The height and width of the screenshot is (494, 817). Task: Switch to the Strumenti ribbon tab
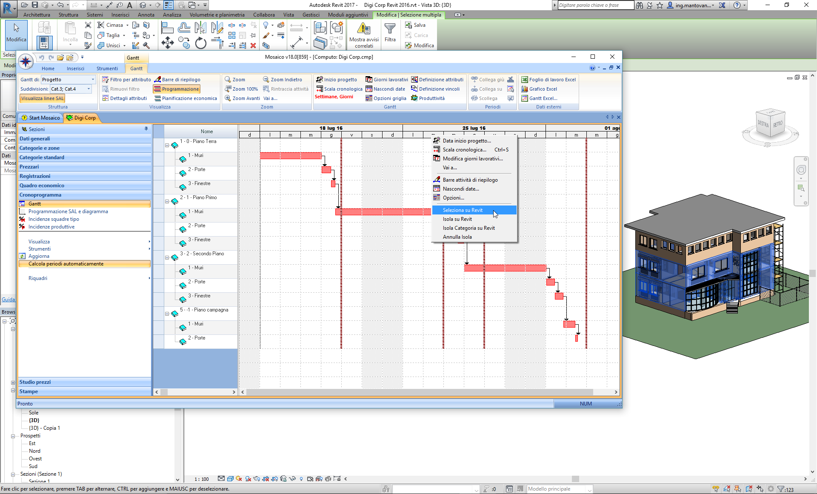coord(107,69)
